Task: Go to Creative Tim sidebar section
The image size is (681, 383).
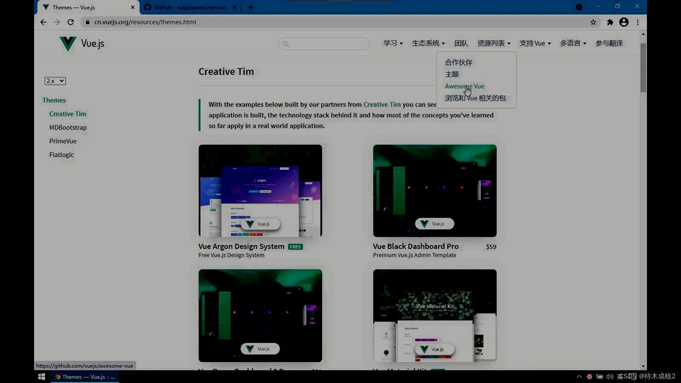Action: 68,114
